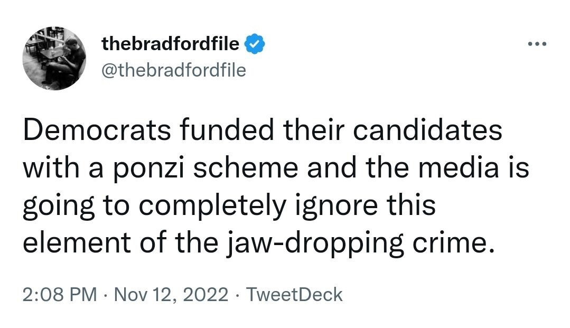Screen dimensions: 570x328
Task: Click the 2:08 PM timestamp
Action: click(x=60, y=294)
